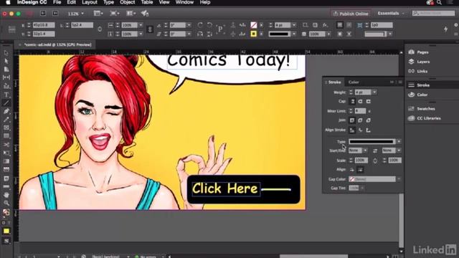Click the Miter Limit input field

(360, 111)
